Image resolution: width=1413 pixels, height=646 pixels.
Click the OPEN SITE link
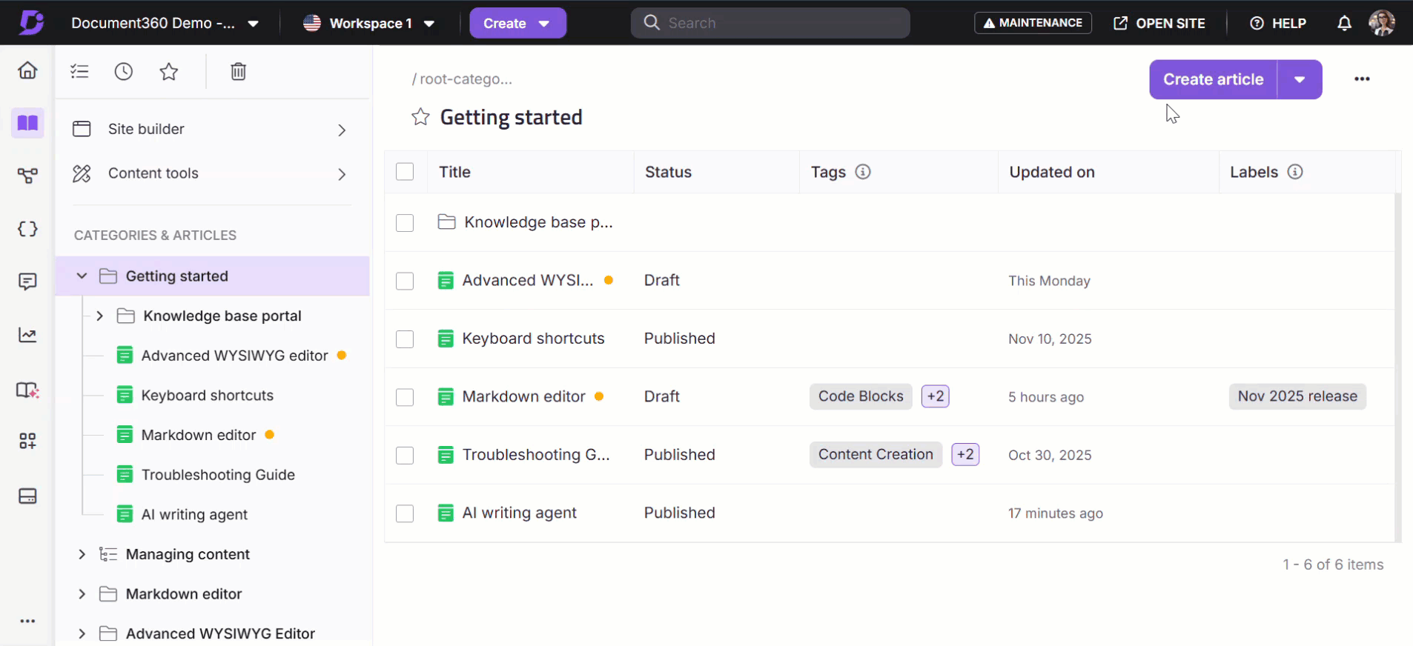point(1159,24)
